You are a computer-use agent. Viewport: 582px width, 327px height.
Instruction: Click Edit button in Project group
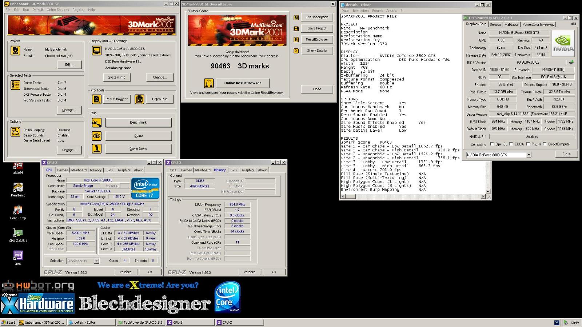coord(69,65)
